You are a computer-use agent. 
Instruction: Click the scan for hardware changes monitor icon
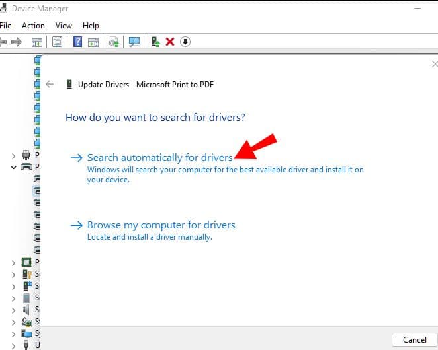[134, 42]
